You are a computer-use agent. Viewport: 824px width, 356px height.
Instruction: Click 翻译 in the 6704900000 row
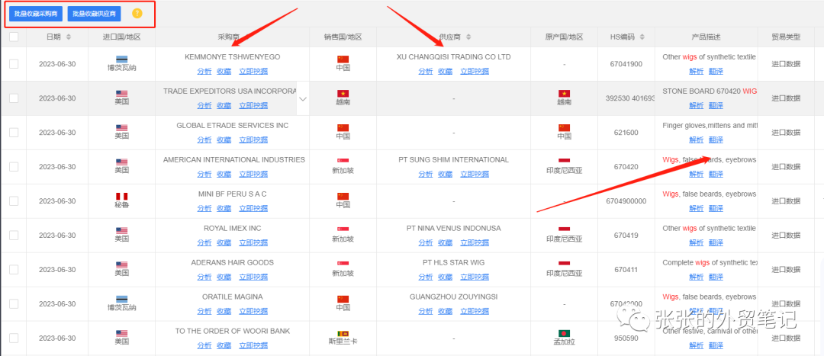tap(716, 208)
